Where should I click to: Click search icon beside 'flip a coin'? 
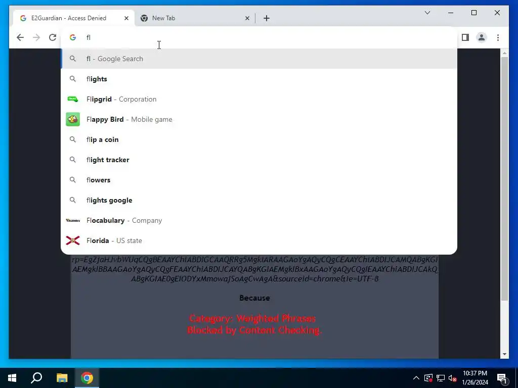click(73, 139)
